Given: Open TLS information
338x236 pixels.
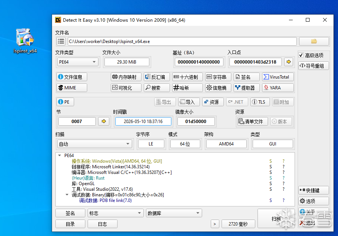Looking at the screenshot, I should (x=260, y=102).
